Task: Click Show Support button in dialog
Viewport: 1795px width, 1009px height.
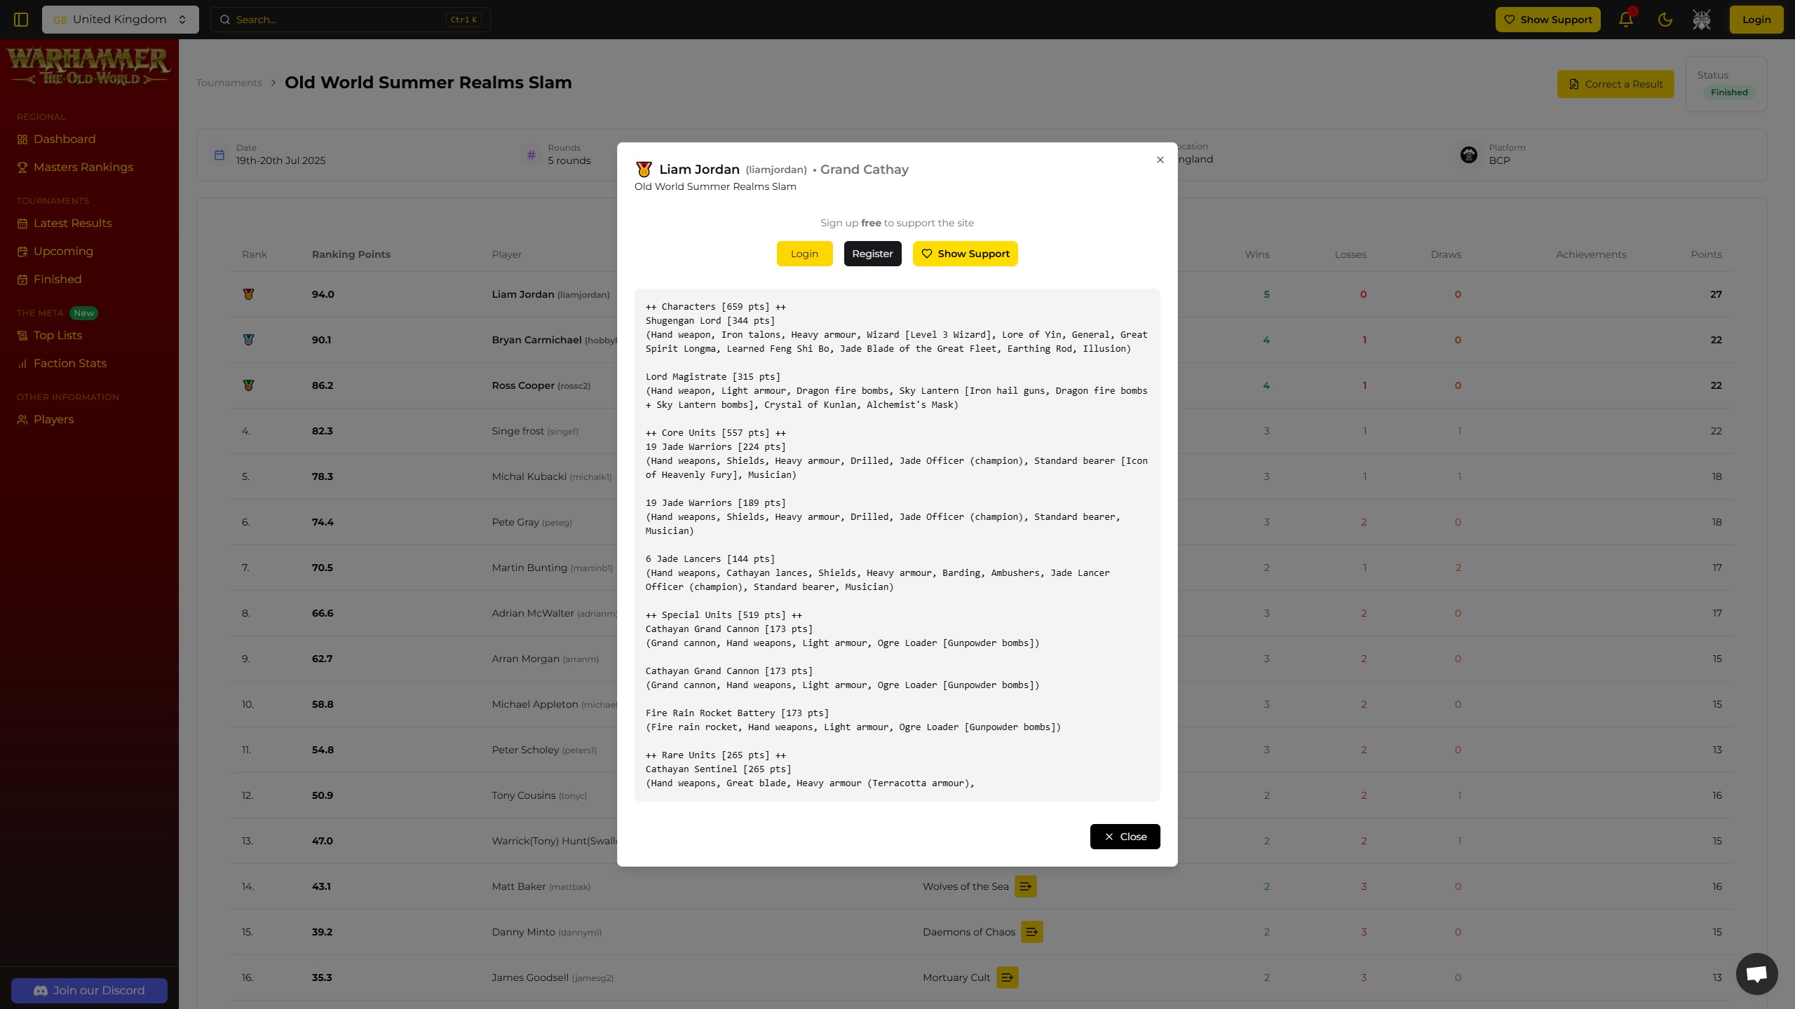Action: pyautogui.click(x=965, y=254)
